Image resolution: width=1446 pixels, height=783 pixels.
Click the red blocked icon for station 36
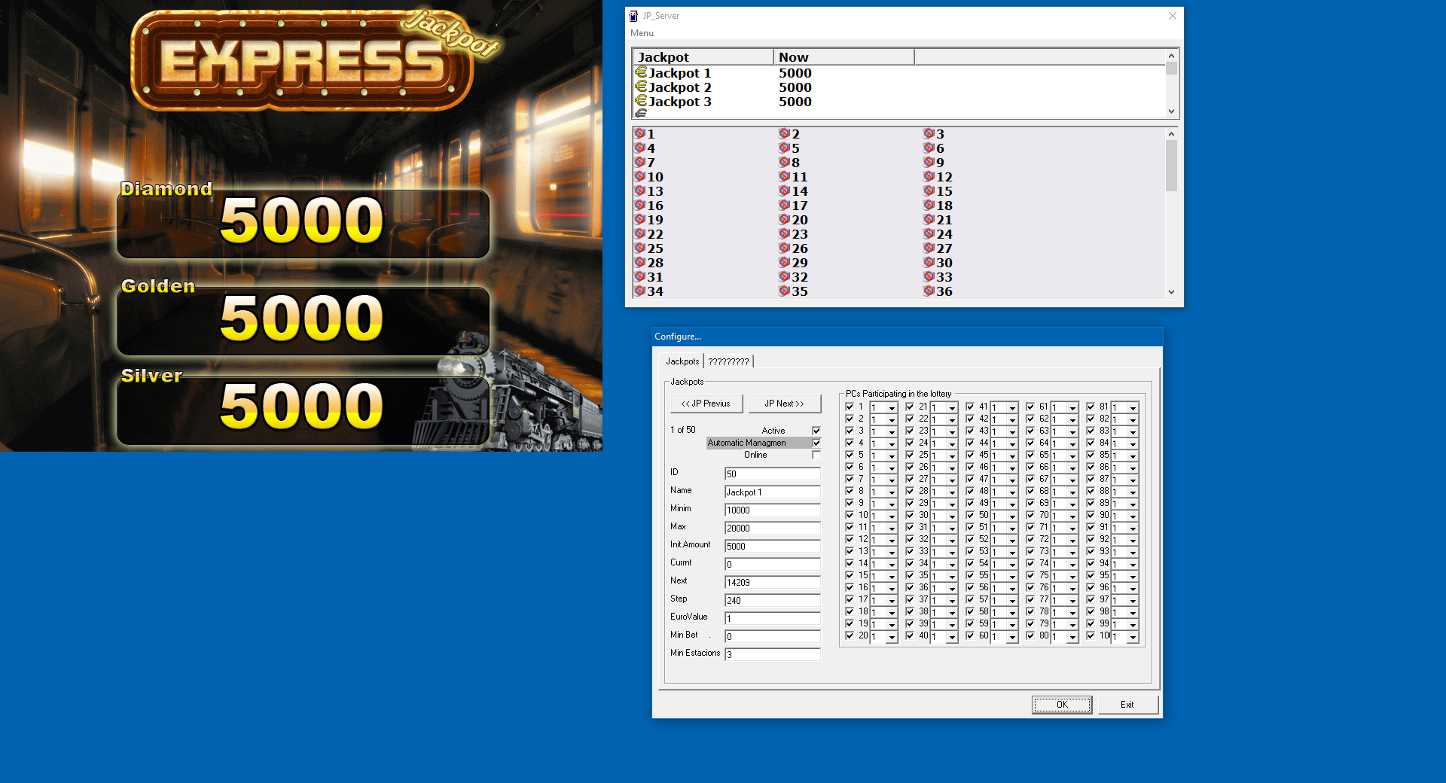click(929, 291)
